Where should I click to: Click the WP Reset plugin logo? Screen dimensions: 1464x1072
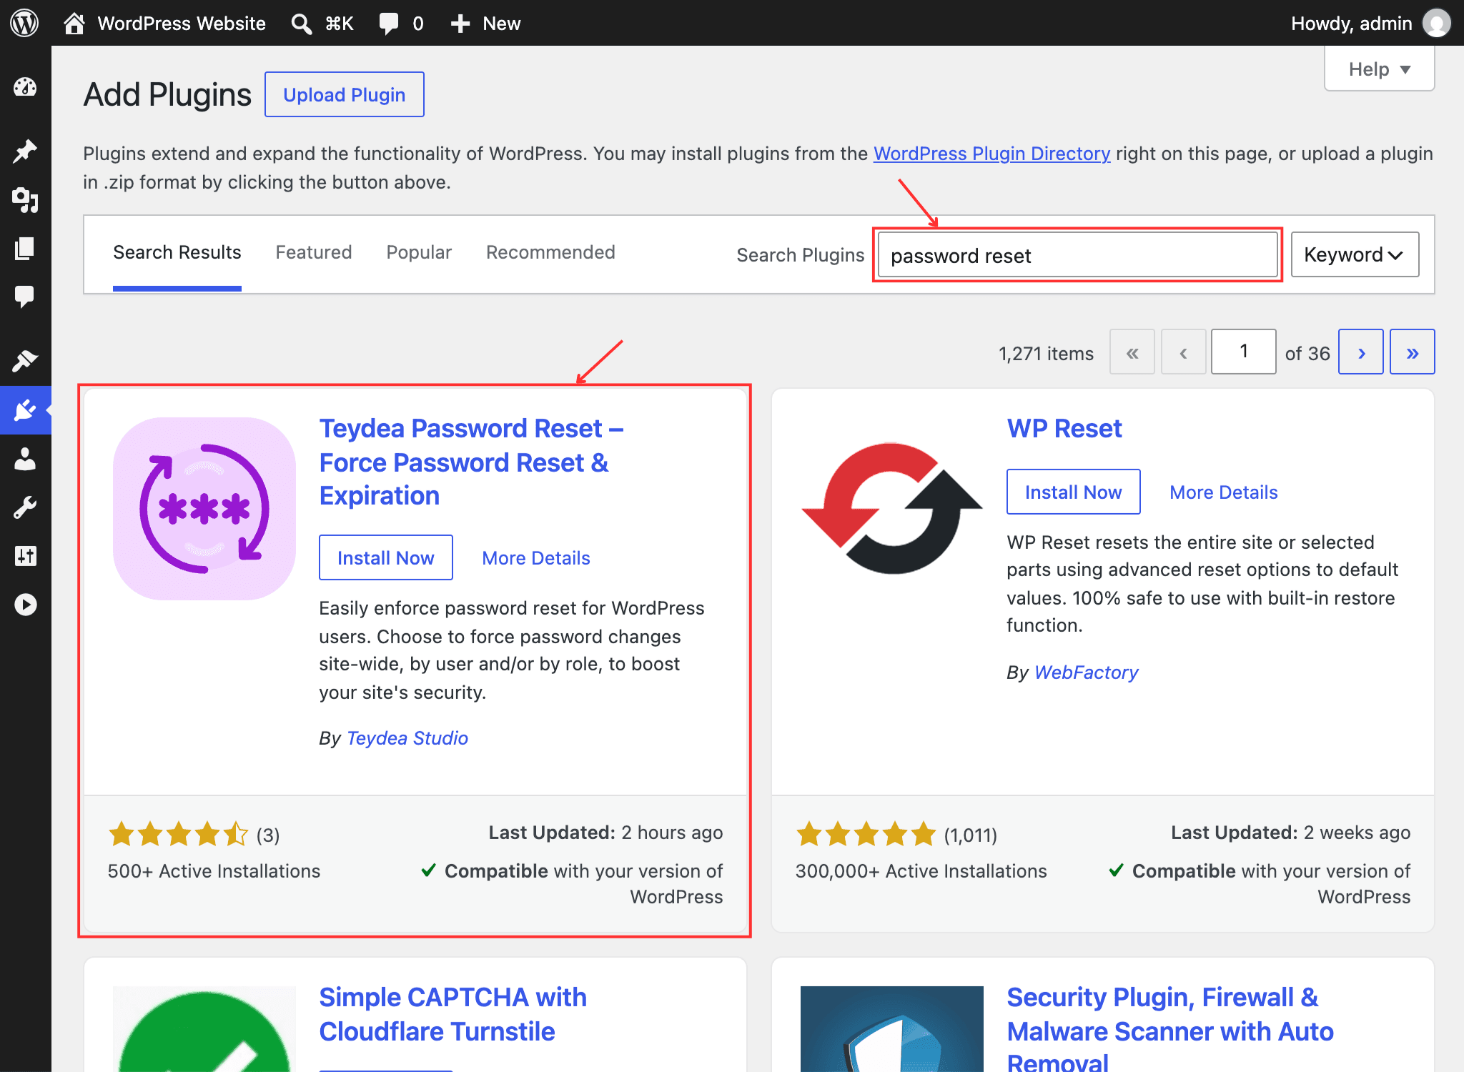pyautogui.click(x=892, y=509)
